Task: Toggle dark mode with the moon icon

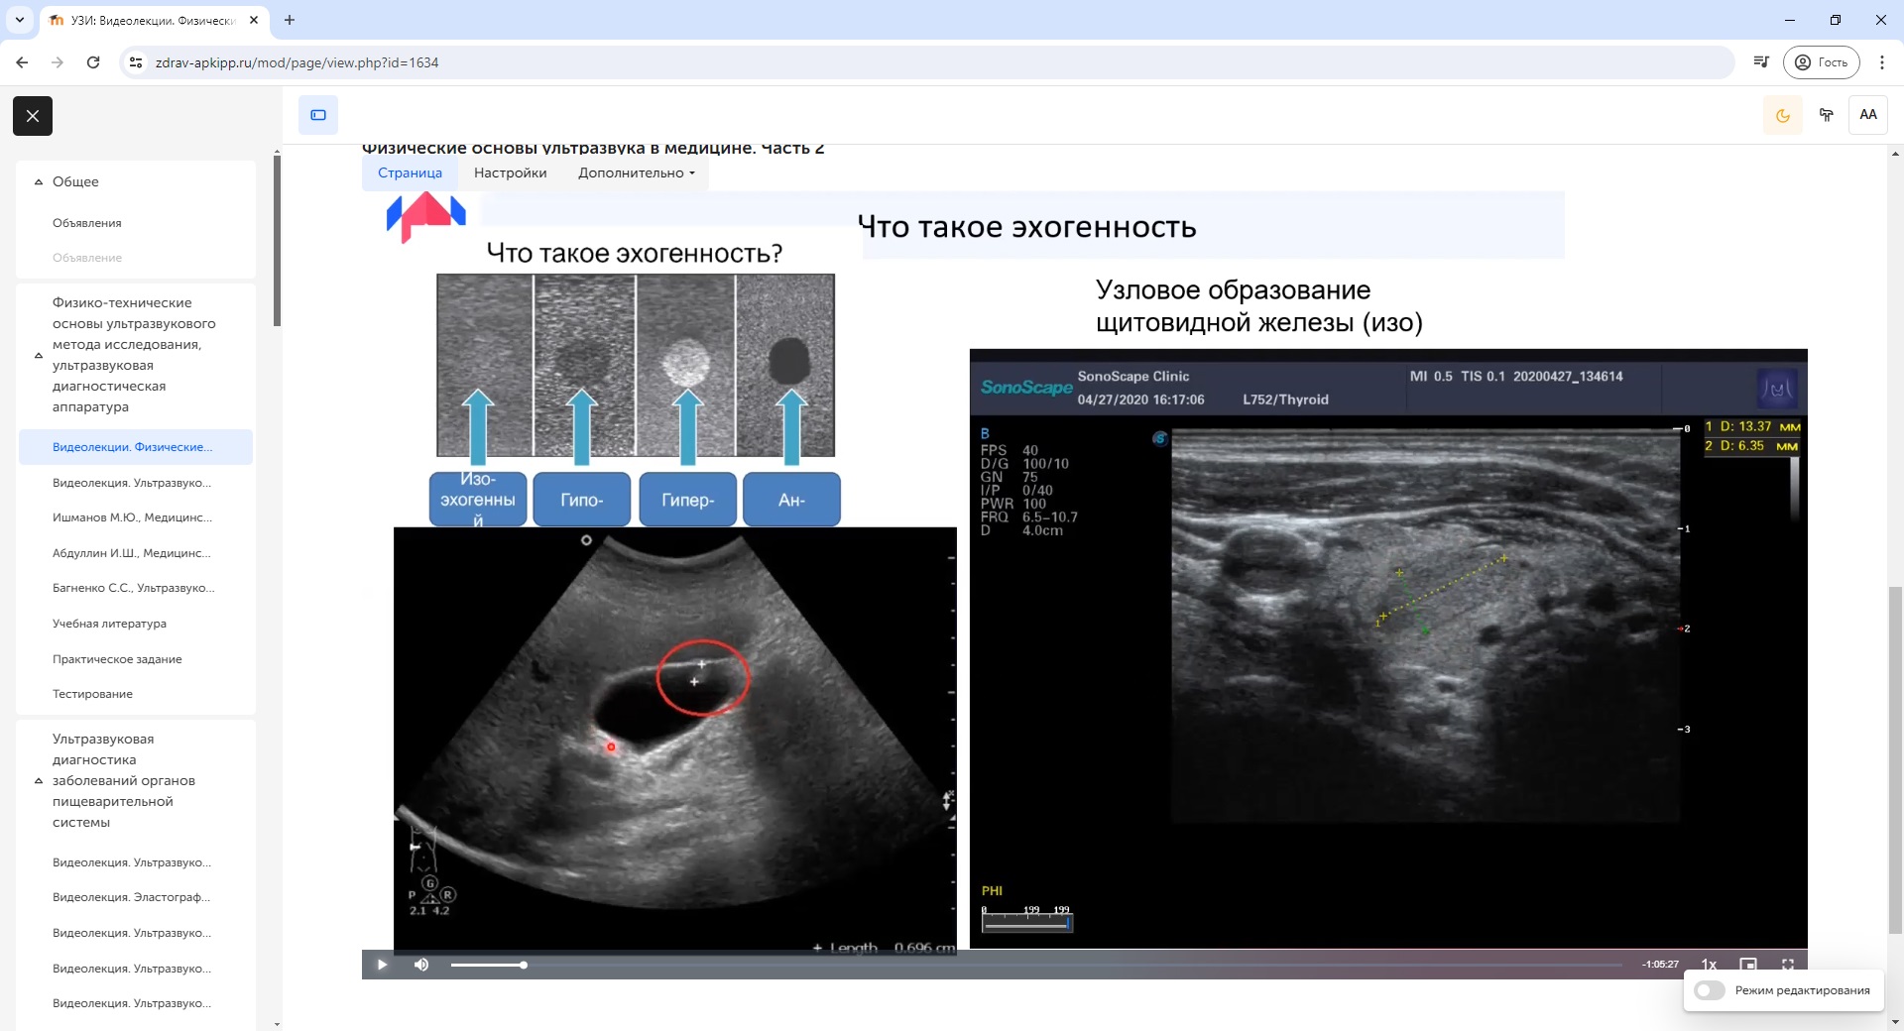Action: click(x=1782, y=115)
